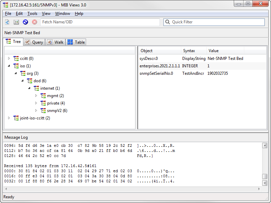Click the DisplayString syntax cell
Image resolution: width=271 pixels, height=203 pixels.
[x=194, y=59]
